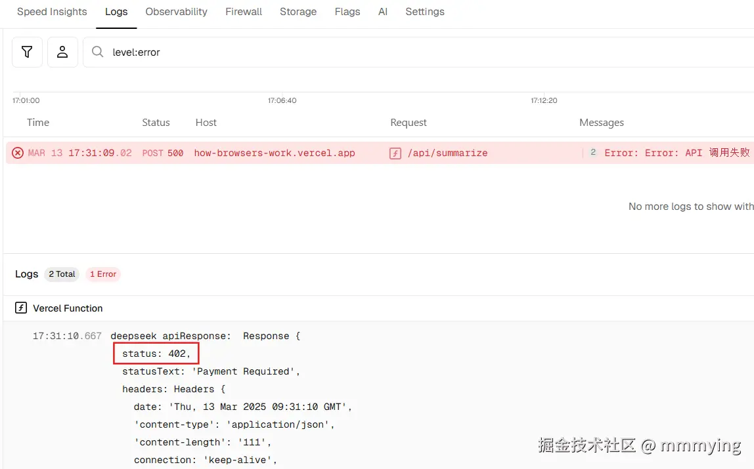The image size is (754, 469).
Task: Click the Logs heading above the badges
Action: point(26,274)
